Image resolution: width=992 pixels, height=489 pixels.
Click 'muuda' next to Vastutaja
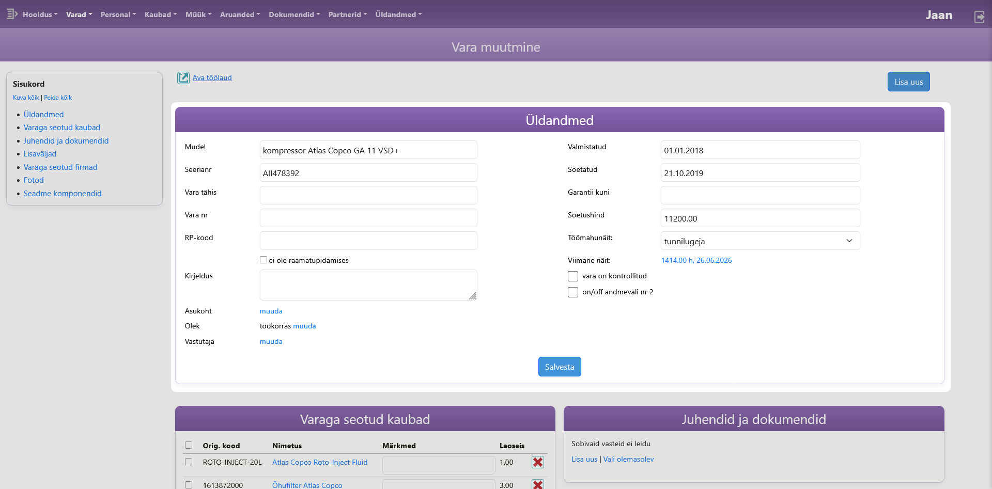(x=271, y=341)
